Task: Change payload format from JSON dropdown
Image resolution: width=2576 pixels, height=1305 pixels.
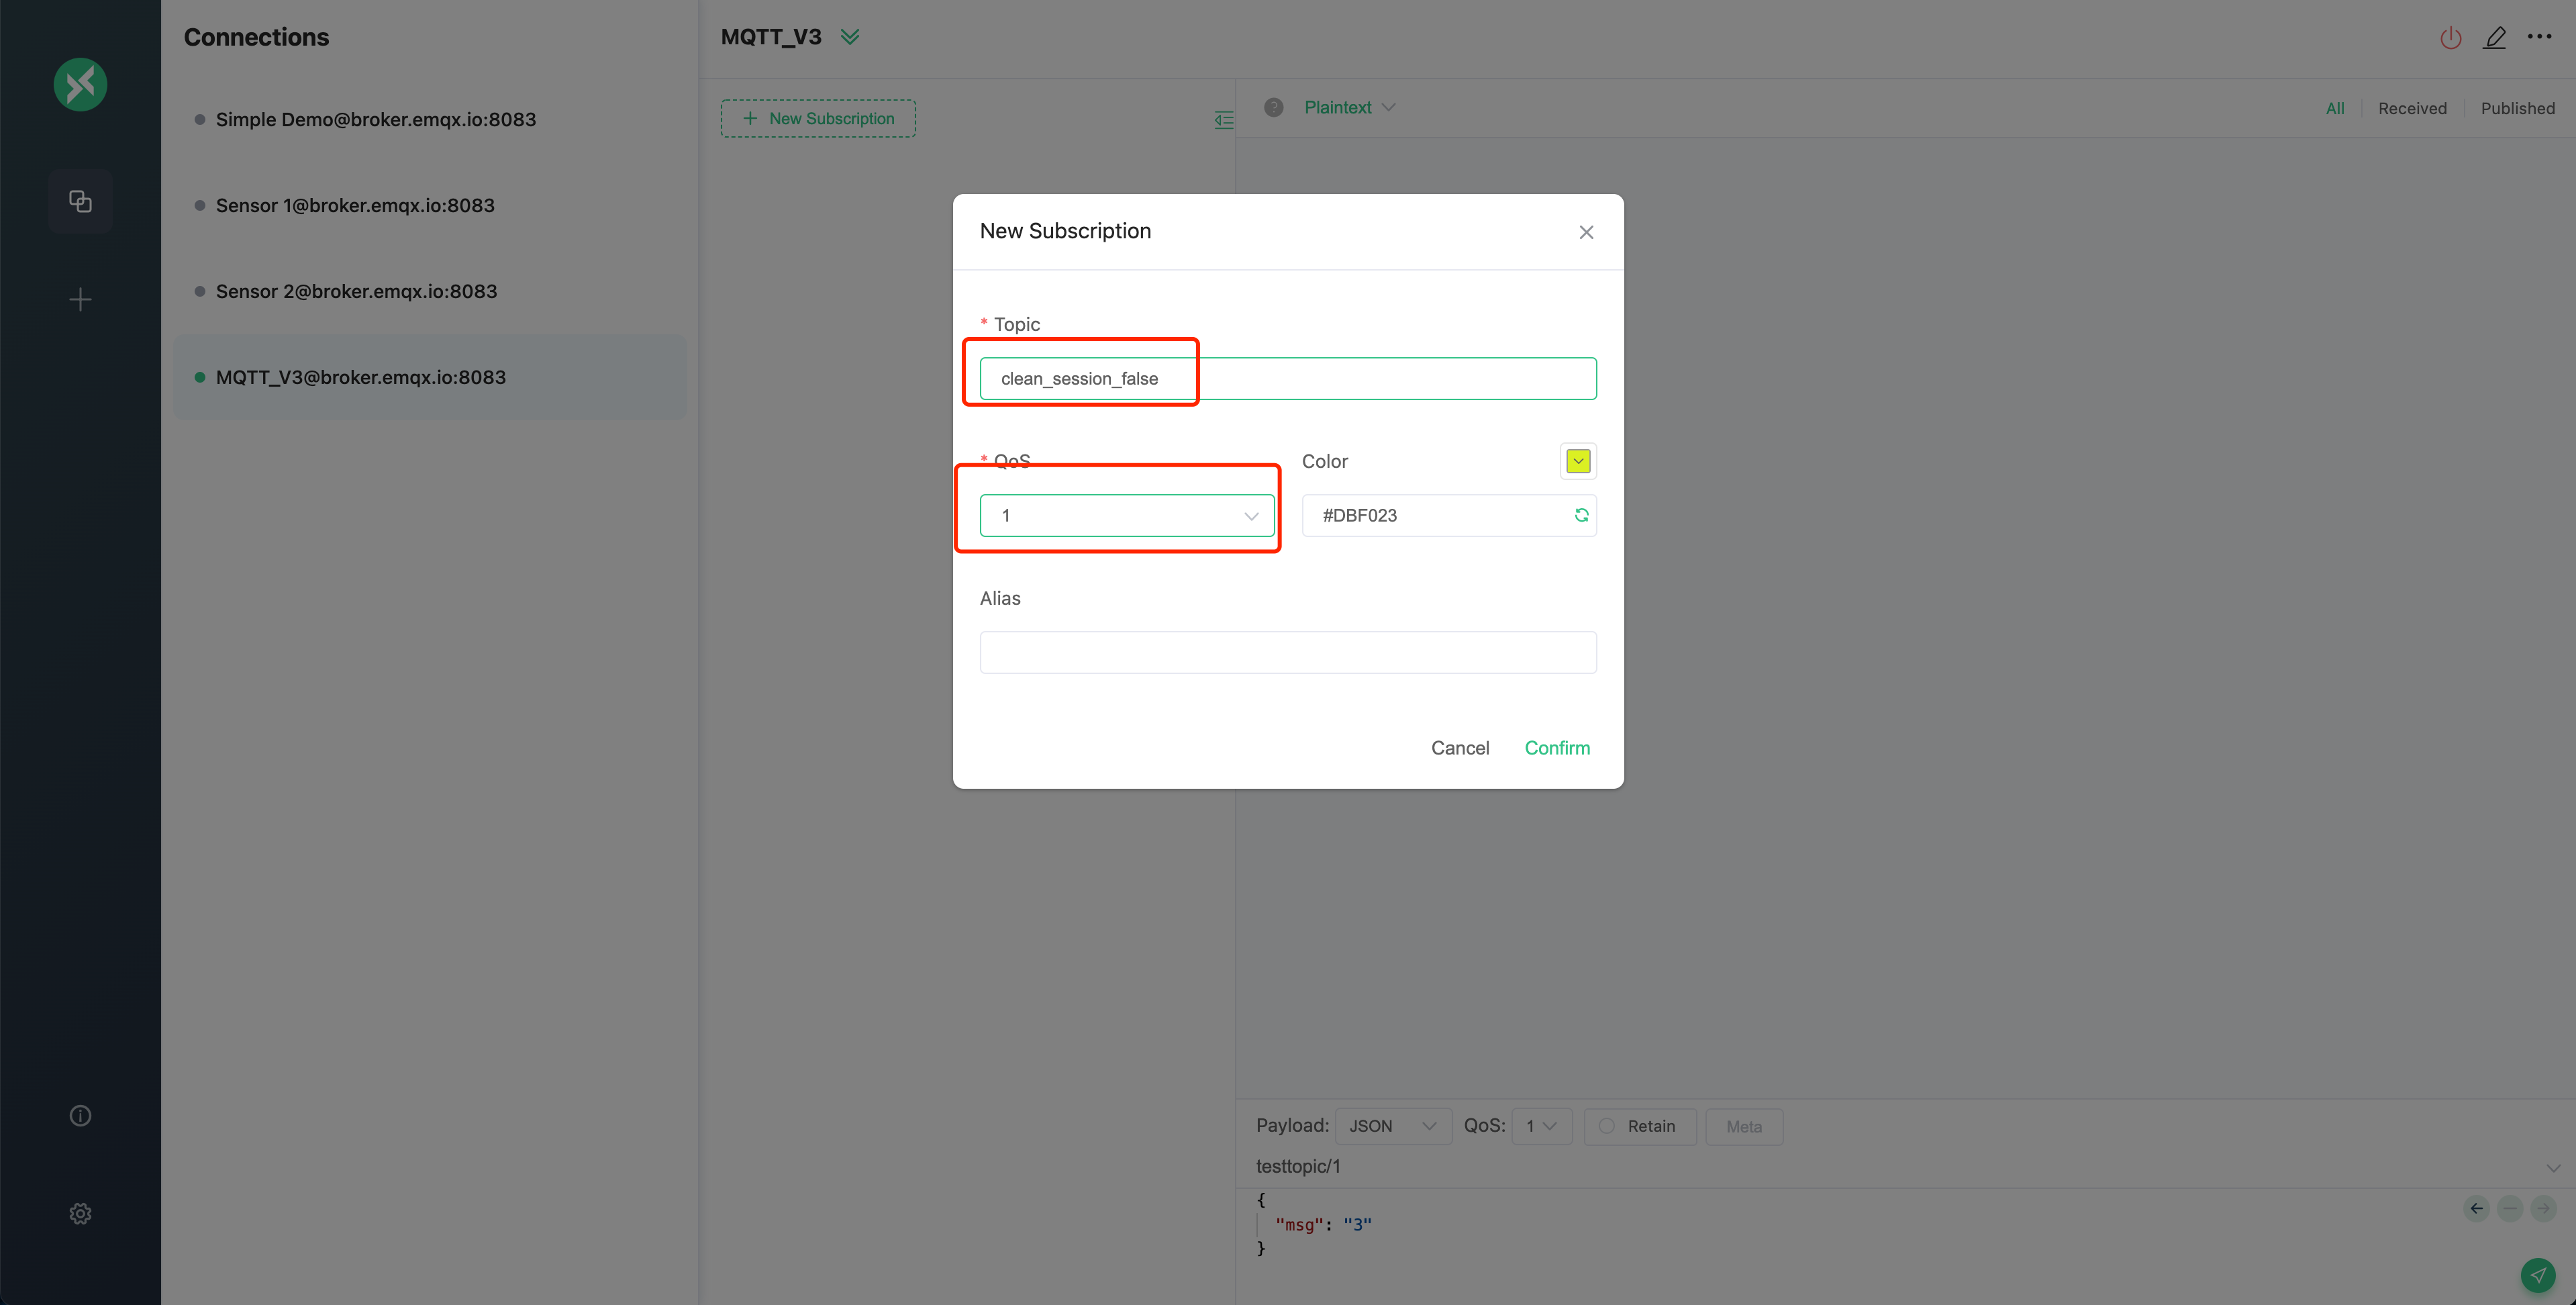Action: coord(1393,1126)
